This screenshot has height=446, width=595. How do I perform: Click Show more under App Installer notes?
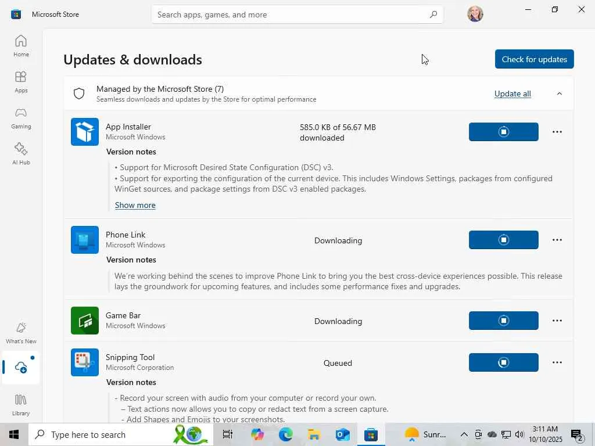[135, 205]
